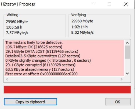
Task: Click the horizontal scrollbar left arrow
Action: (x=7, y=79)
